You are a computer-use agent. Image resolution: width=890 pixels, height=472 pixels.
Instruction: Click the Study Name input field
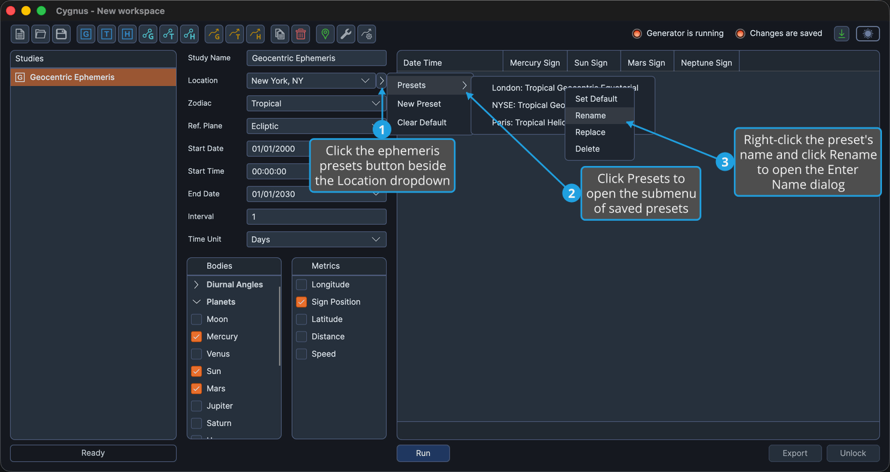(317, 58)
